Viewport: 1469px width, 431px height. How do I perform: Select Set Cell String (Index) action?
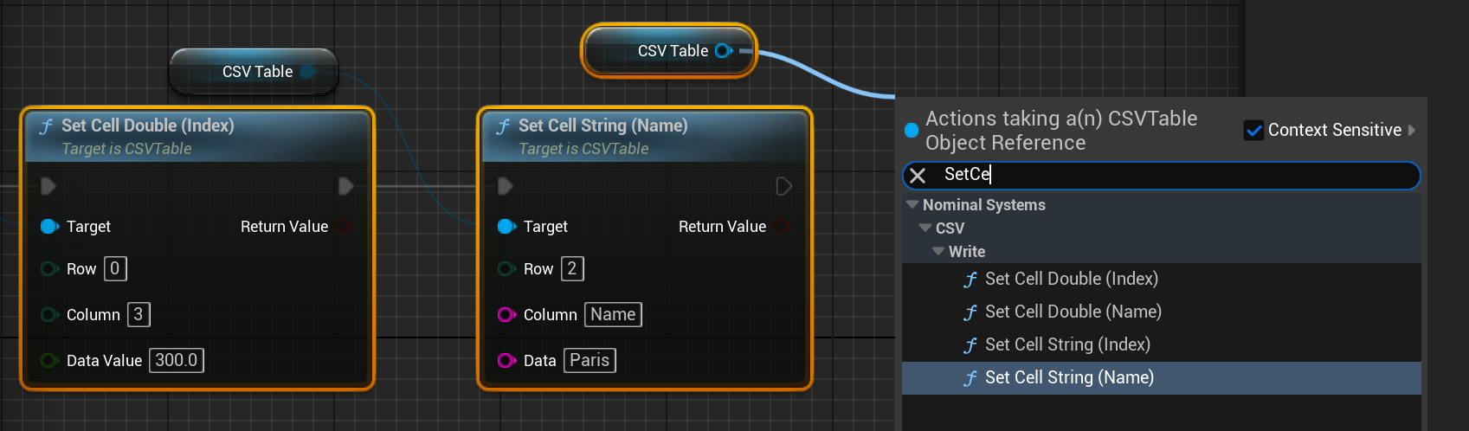tap(1067, 344)
